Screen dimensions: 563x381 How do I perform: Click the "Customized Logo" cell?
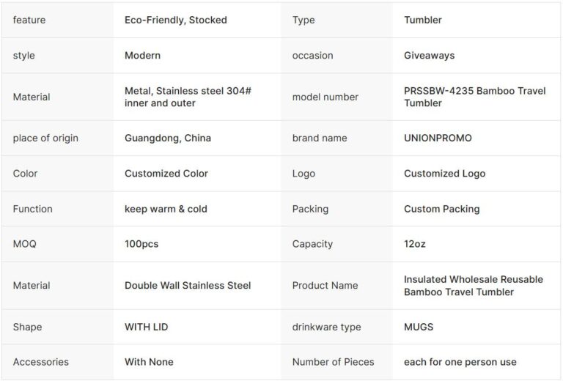tap(444, 174)
